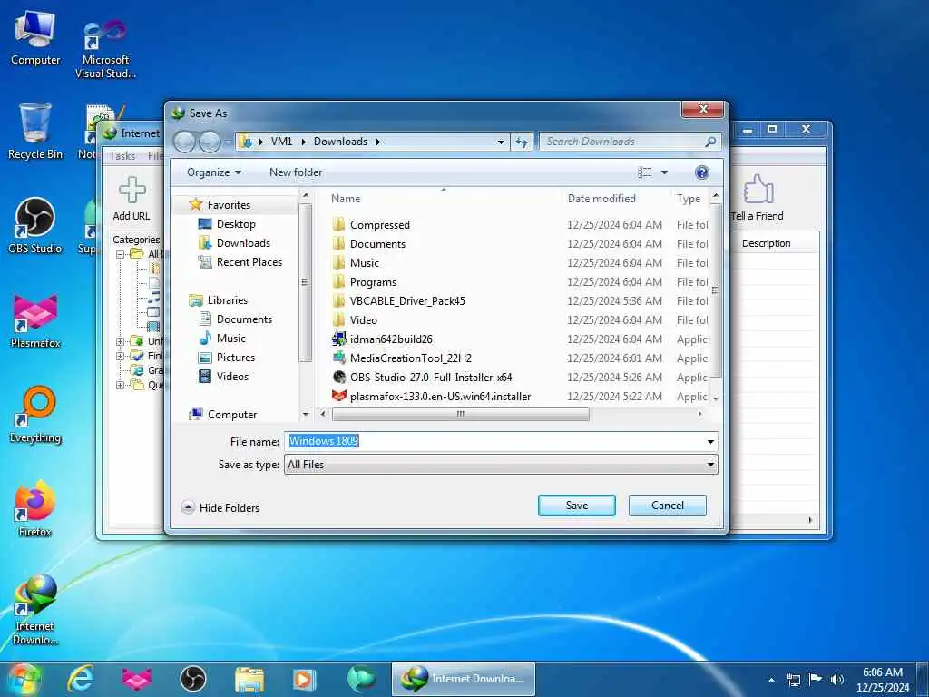Viewport: 929px width, 697px height.
Task: Open Plasmafox from the taskbar
Action: point(137,679)
